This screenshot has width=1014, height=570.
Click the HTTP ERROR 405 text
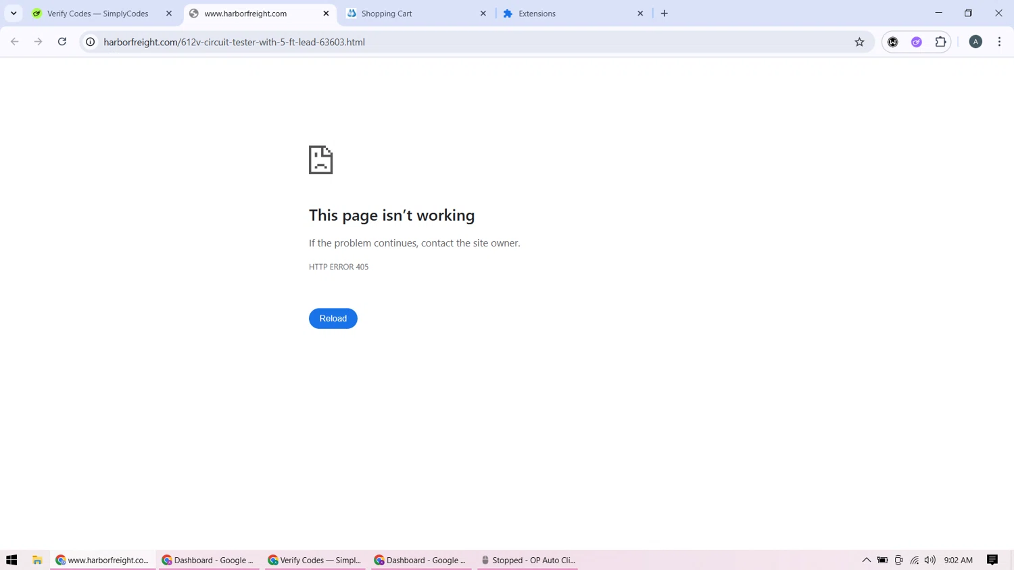[339, 267]
